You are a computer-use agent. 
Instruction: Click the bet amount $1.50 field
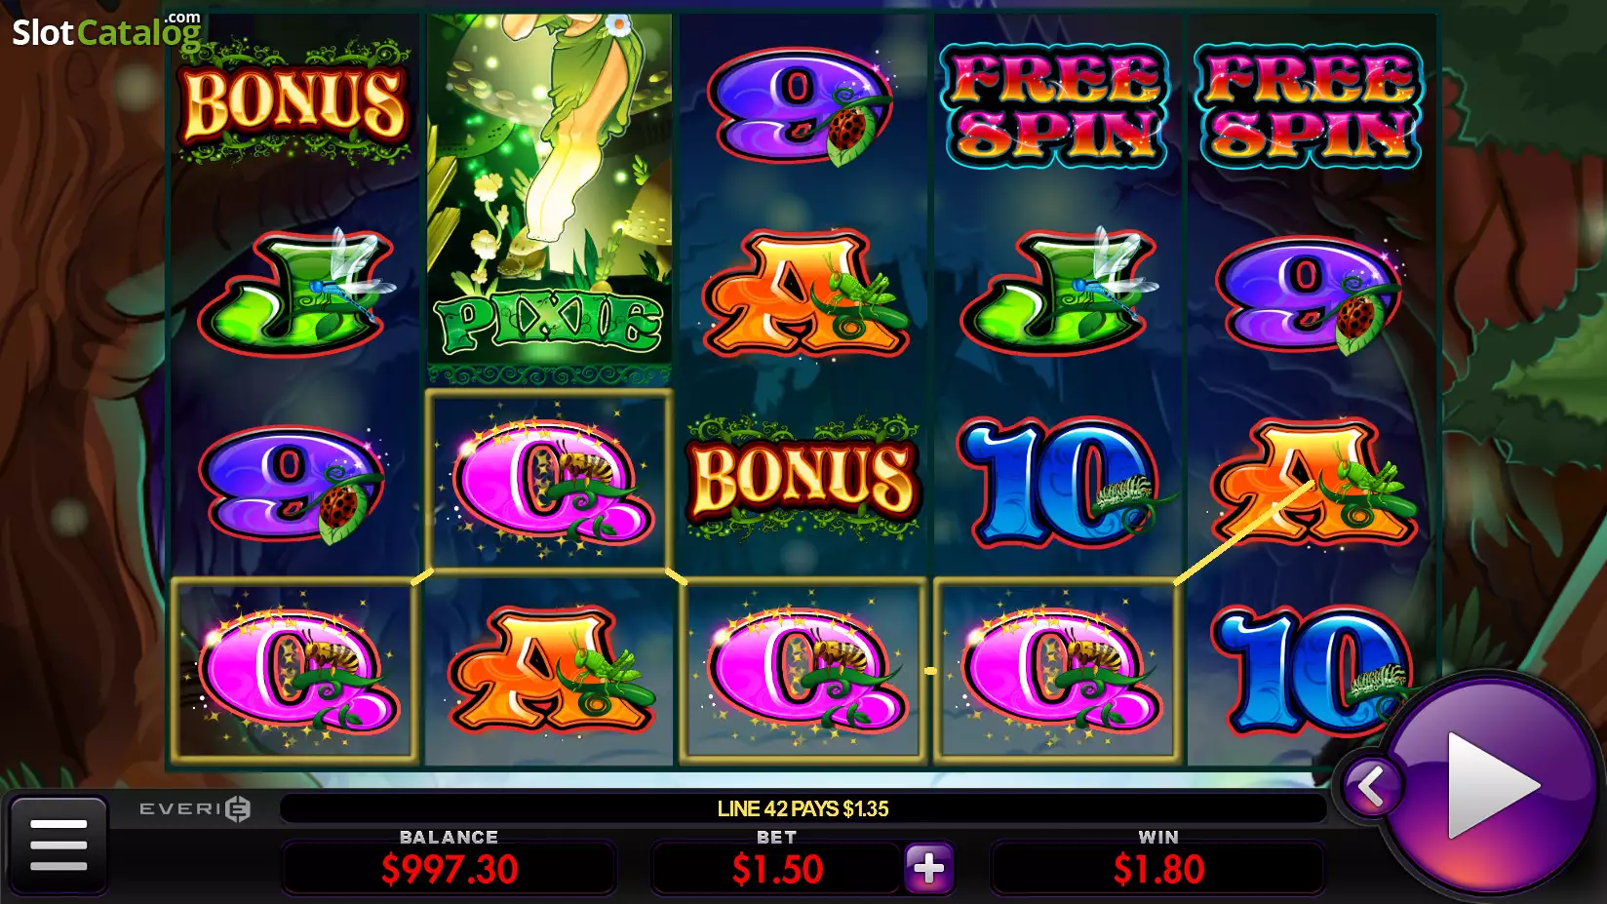point(777,869)
